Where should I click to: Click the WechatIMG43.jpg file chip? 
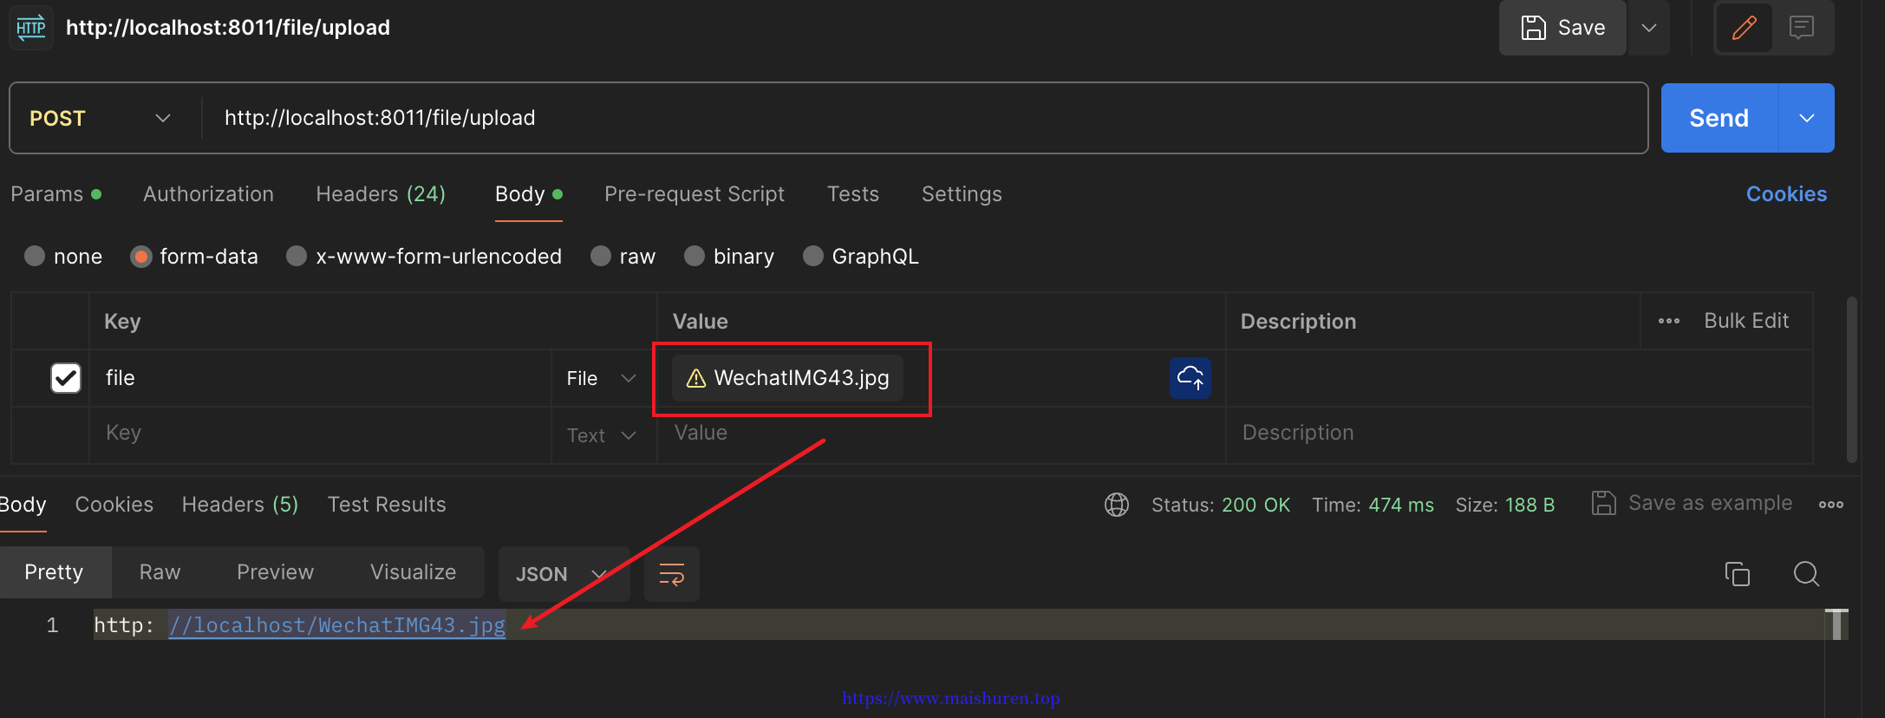tap(787, 378)
